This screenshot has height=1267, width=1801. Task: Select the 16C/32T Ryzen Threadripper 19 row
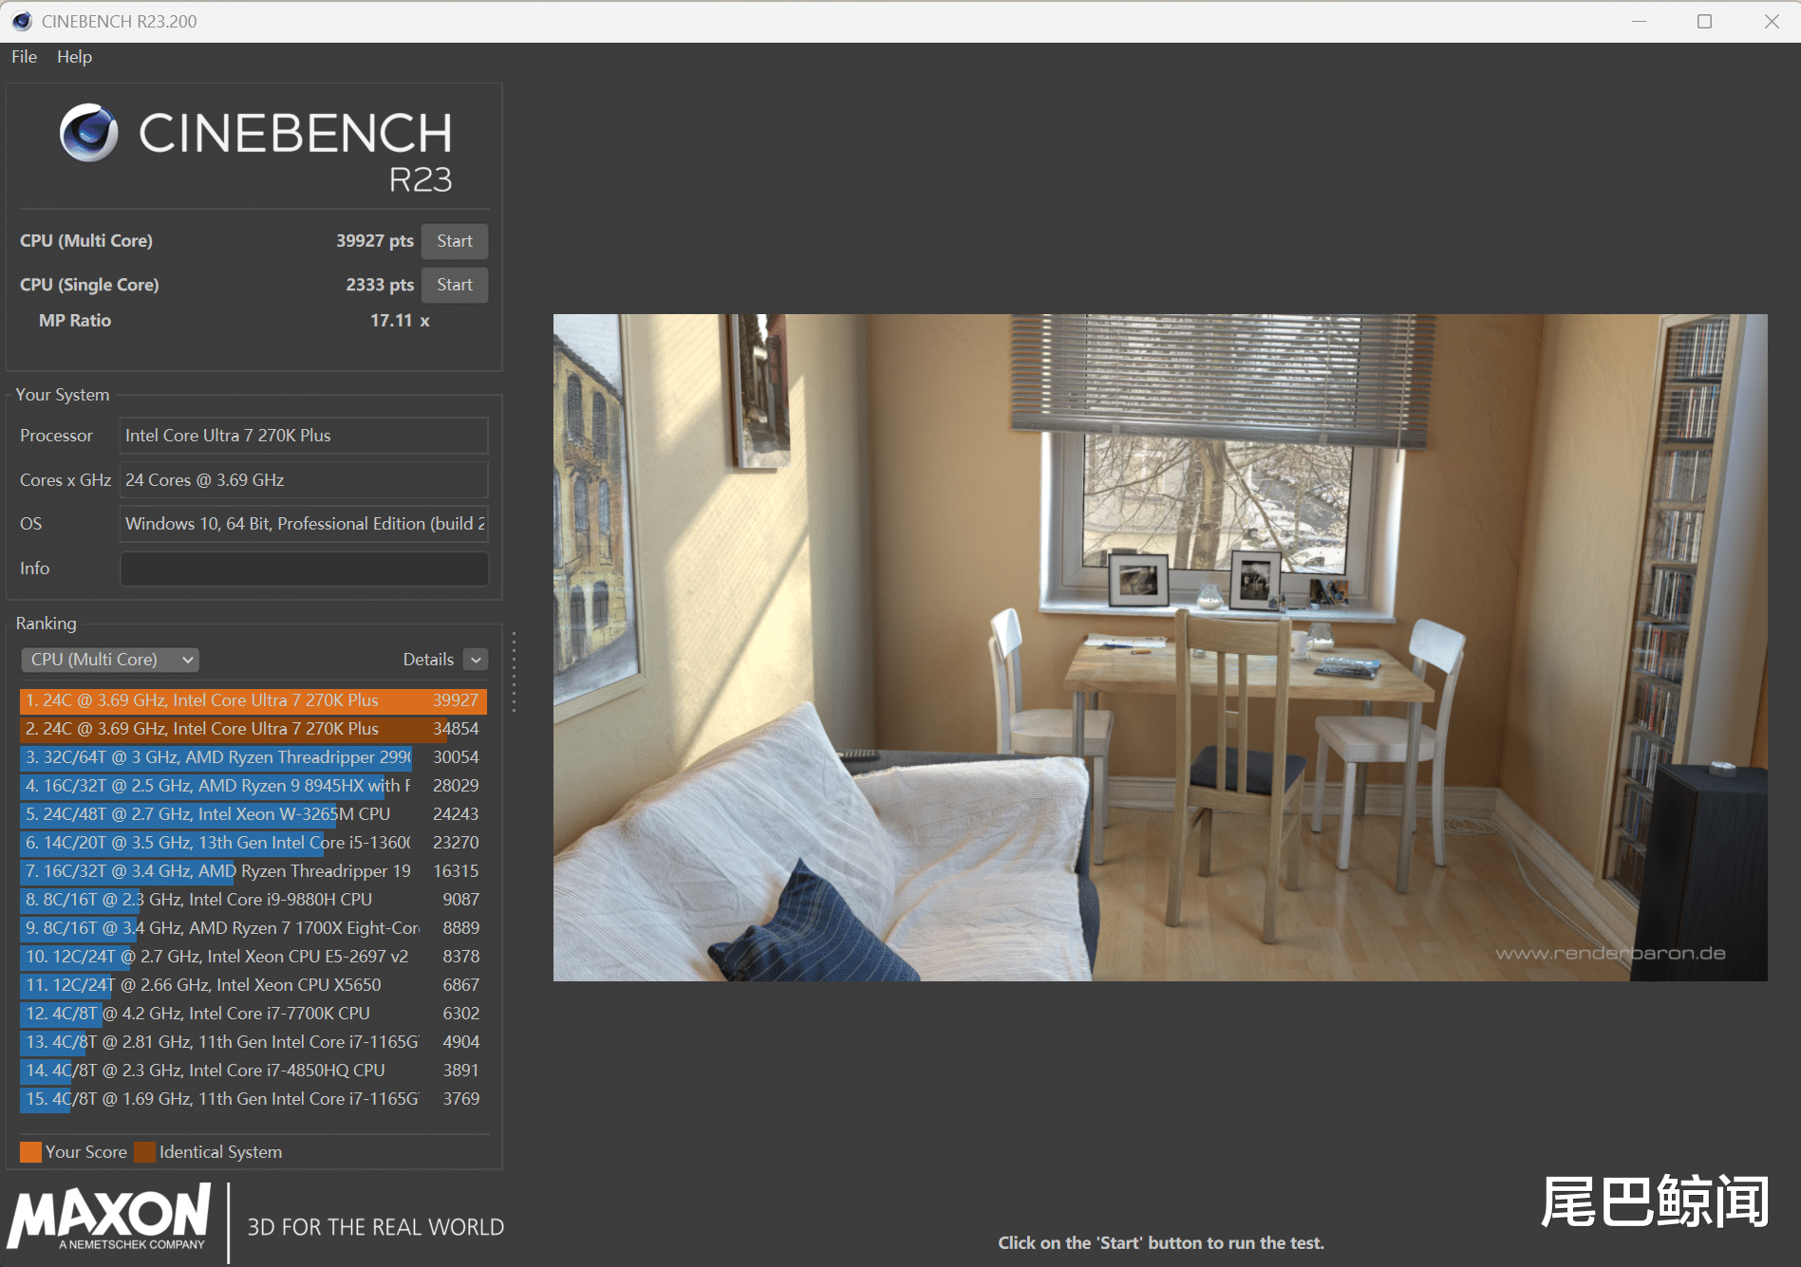[x=253, y=871]
